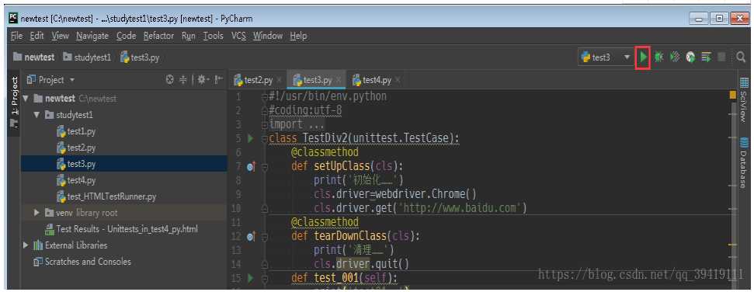Open the search everywhere magnifier icon
Viewport: 754px width, 292px height.
[x=741, y=57]
